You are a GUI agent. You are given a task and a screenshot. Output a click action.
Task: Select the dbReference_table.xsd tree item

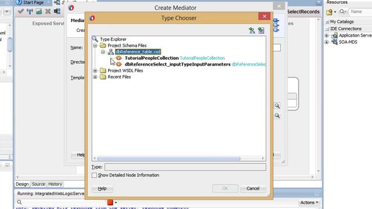point(138,52)
